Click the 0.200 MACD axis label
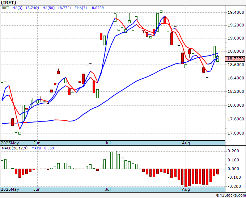 coord(233,151)
